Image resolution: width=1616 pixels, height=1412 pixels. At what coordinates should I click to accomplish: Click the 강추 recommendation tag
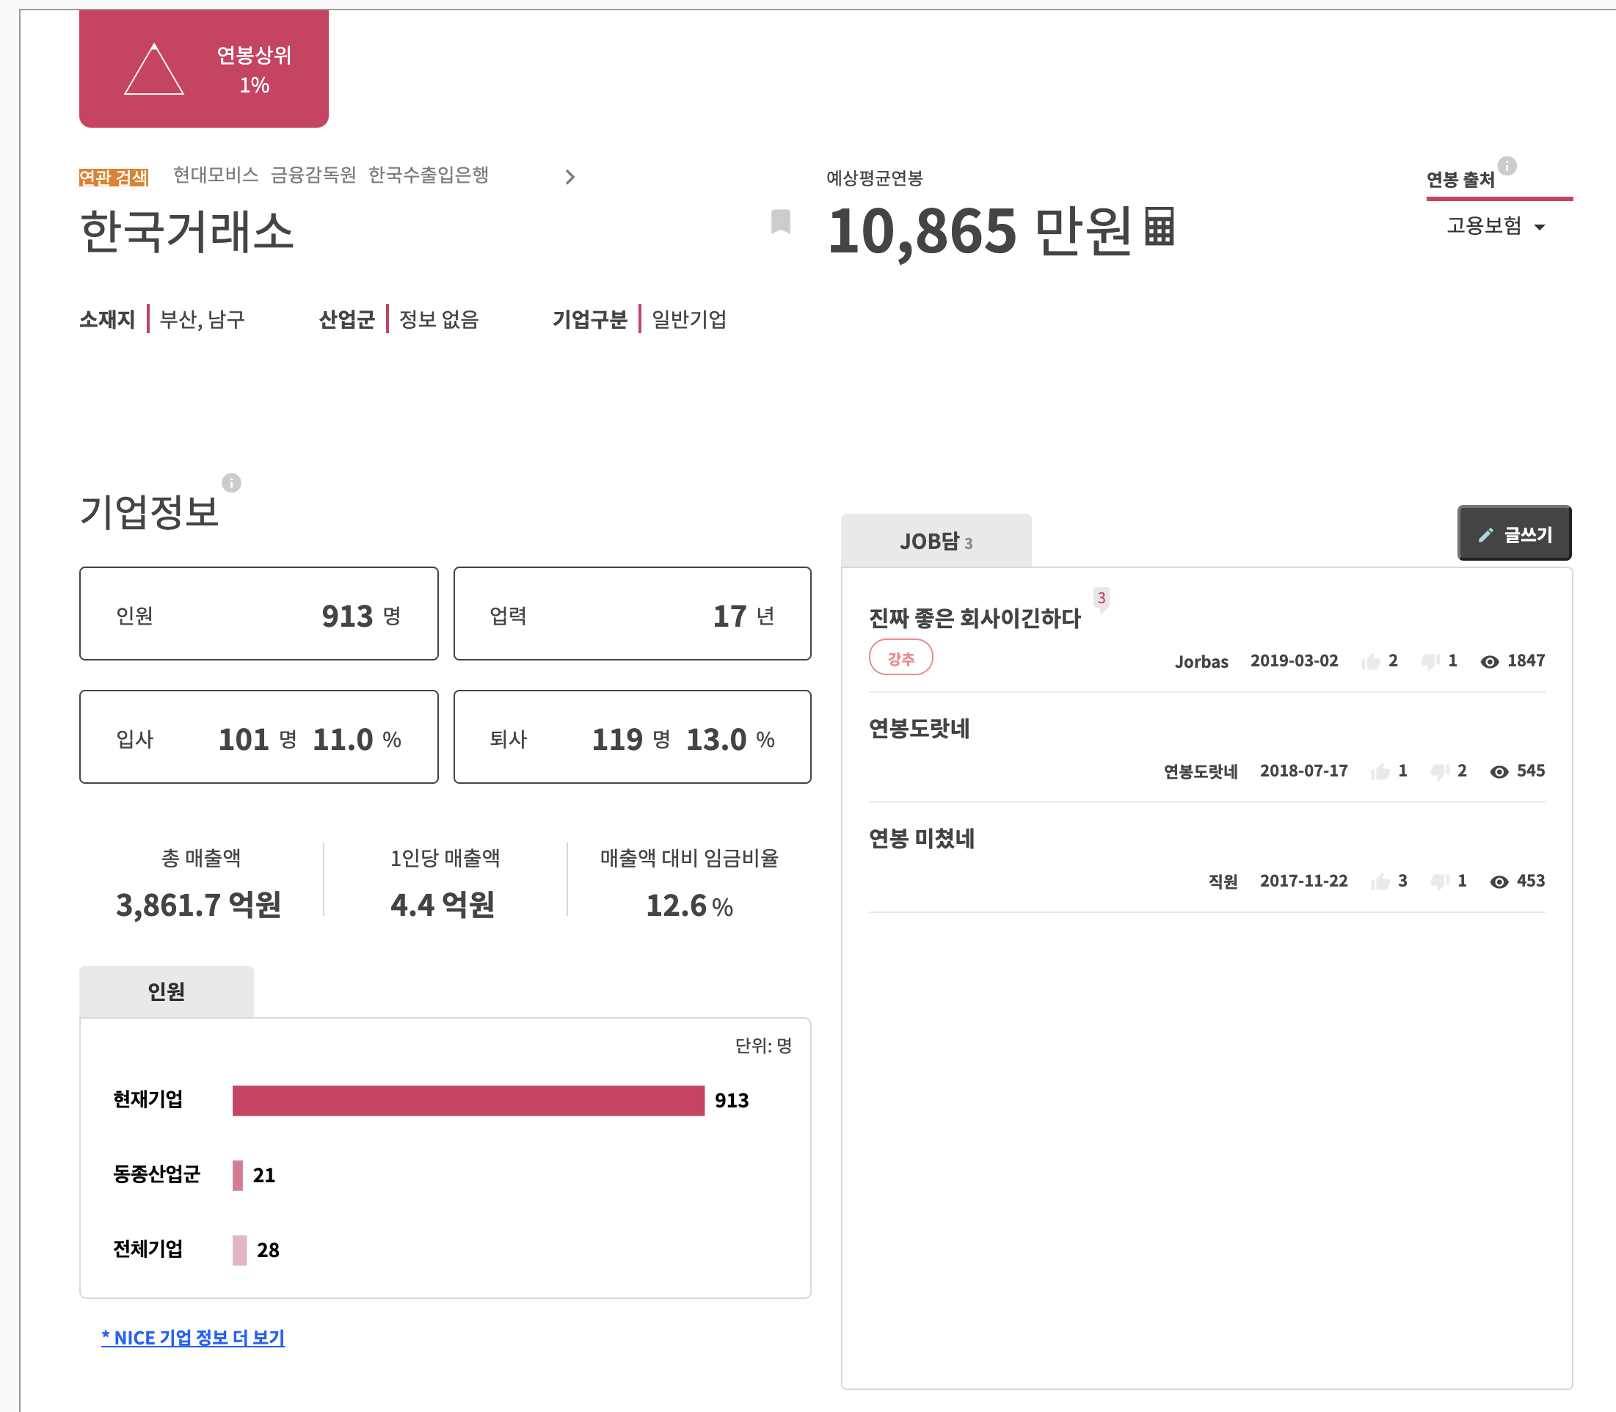(900, 658)
